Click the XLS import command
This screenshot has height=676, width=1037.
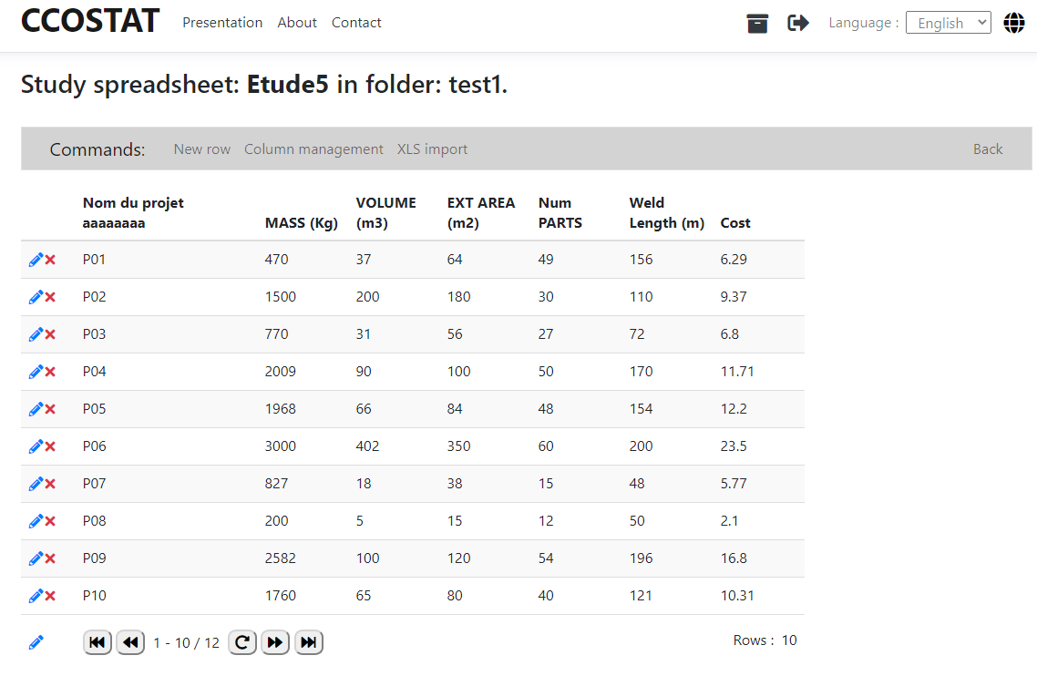(x=432, y=149)
